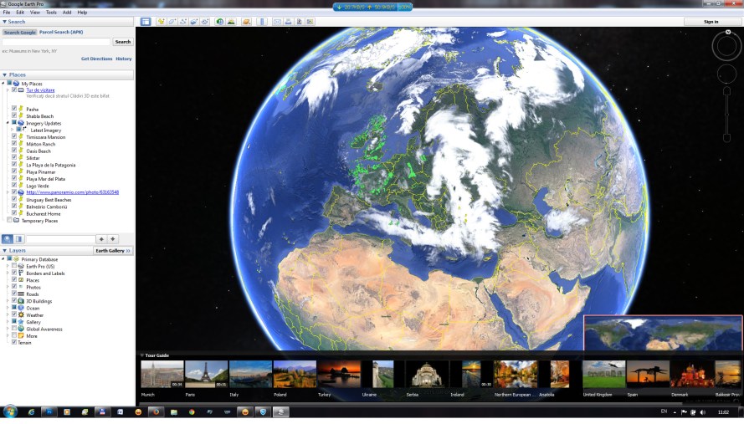The width and height of the screenshot is (744, 424).
Task: Expand the Weather layer tree node
Action: (7, 315)
